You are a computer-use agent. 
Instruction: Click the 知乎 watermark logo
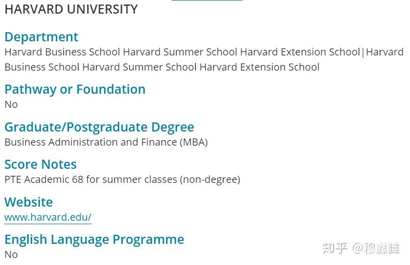[335, 248]
